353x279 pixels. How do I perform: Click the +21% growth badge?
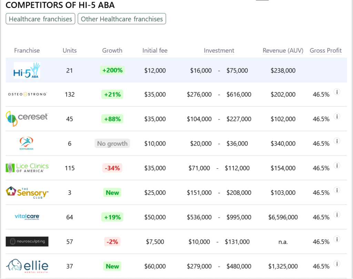[x=112, y=94]
